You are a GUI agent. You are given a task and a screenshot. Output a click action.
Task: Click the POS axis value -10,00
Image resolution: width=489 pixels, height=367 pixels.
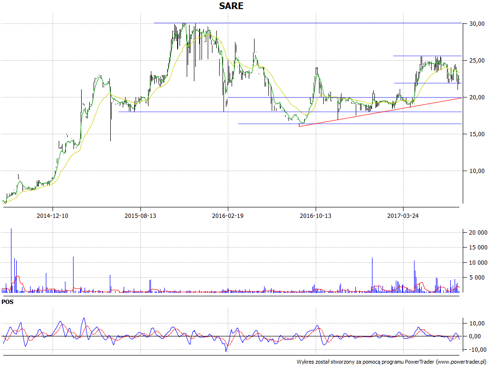pyautogui.click(x=477, y=349)
